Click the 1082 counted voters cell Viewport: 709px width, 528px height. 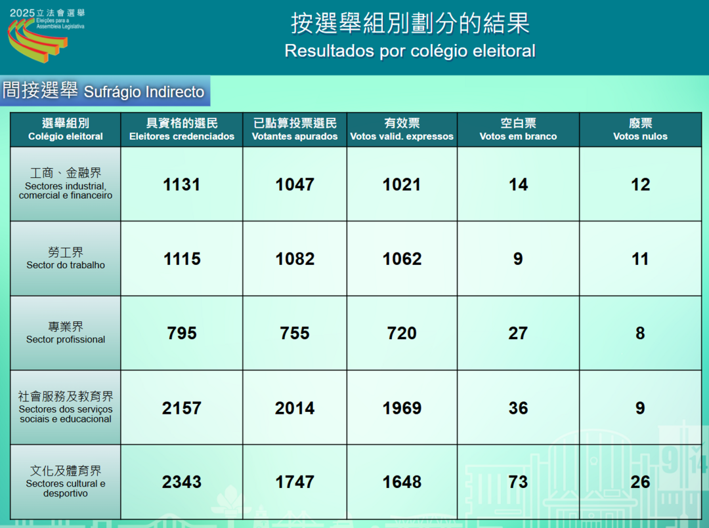(295, 259)
